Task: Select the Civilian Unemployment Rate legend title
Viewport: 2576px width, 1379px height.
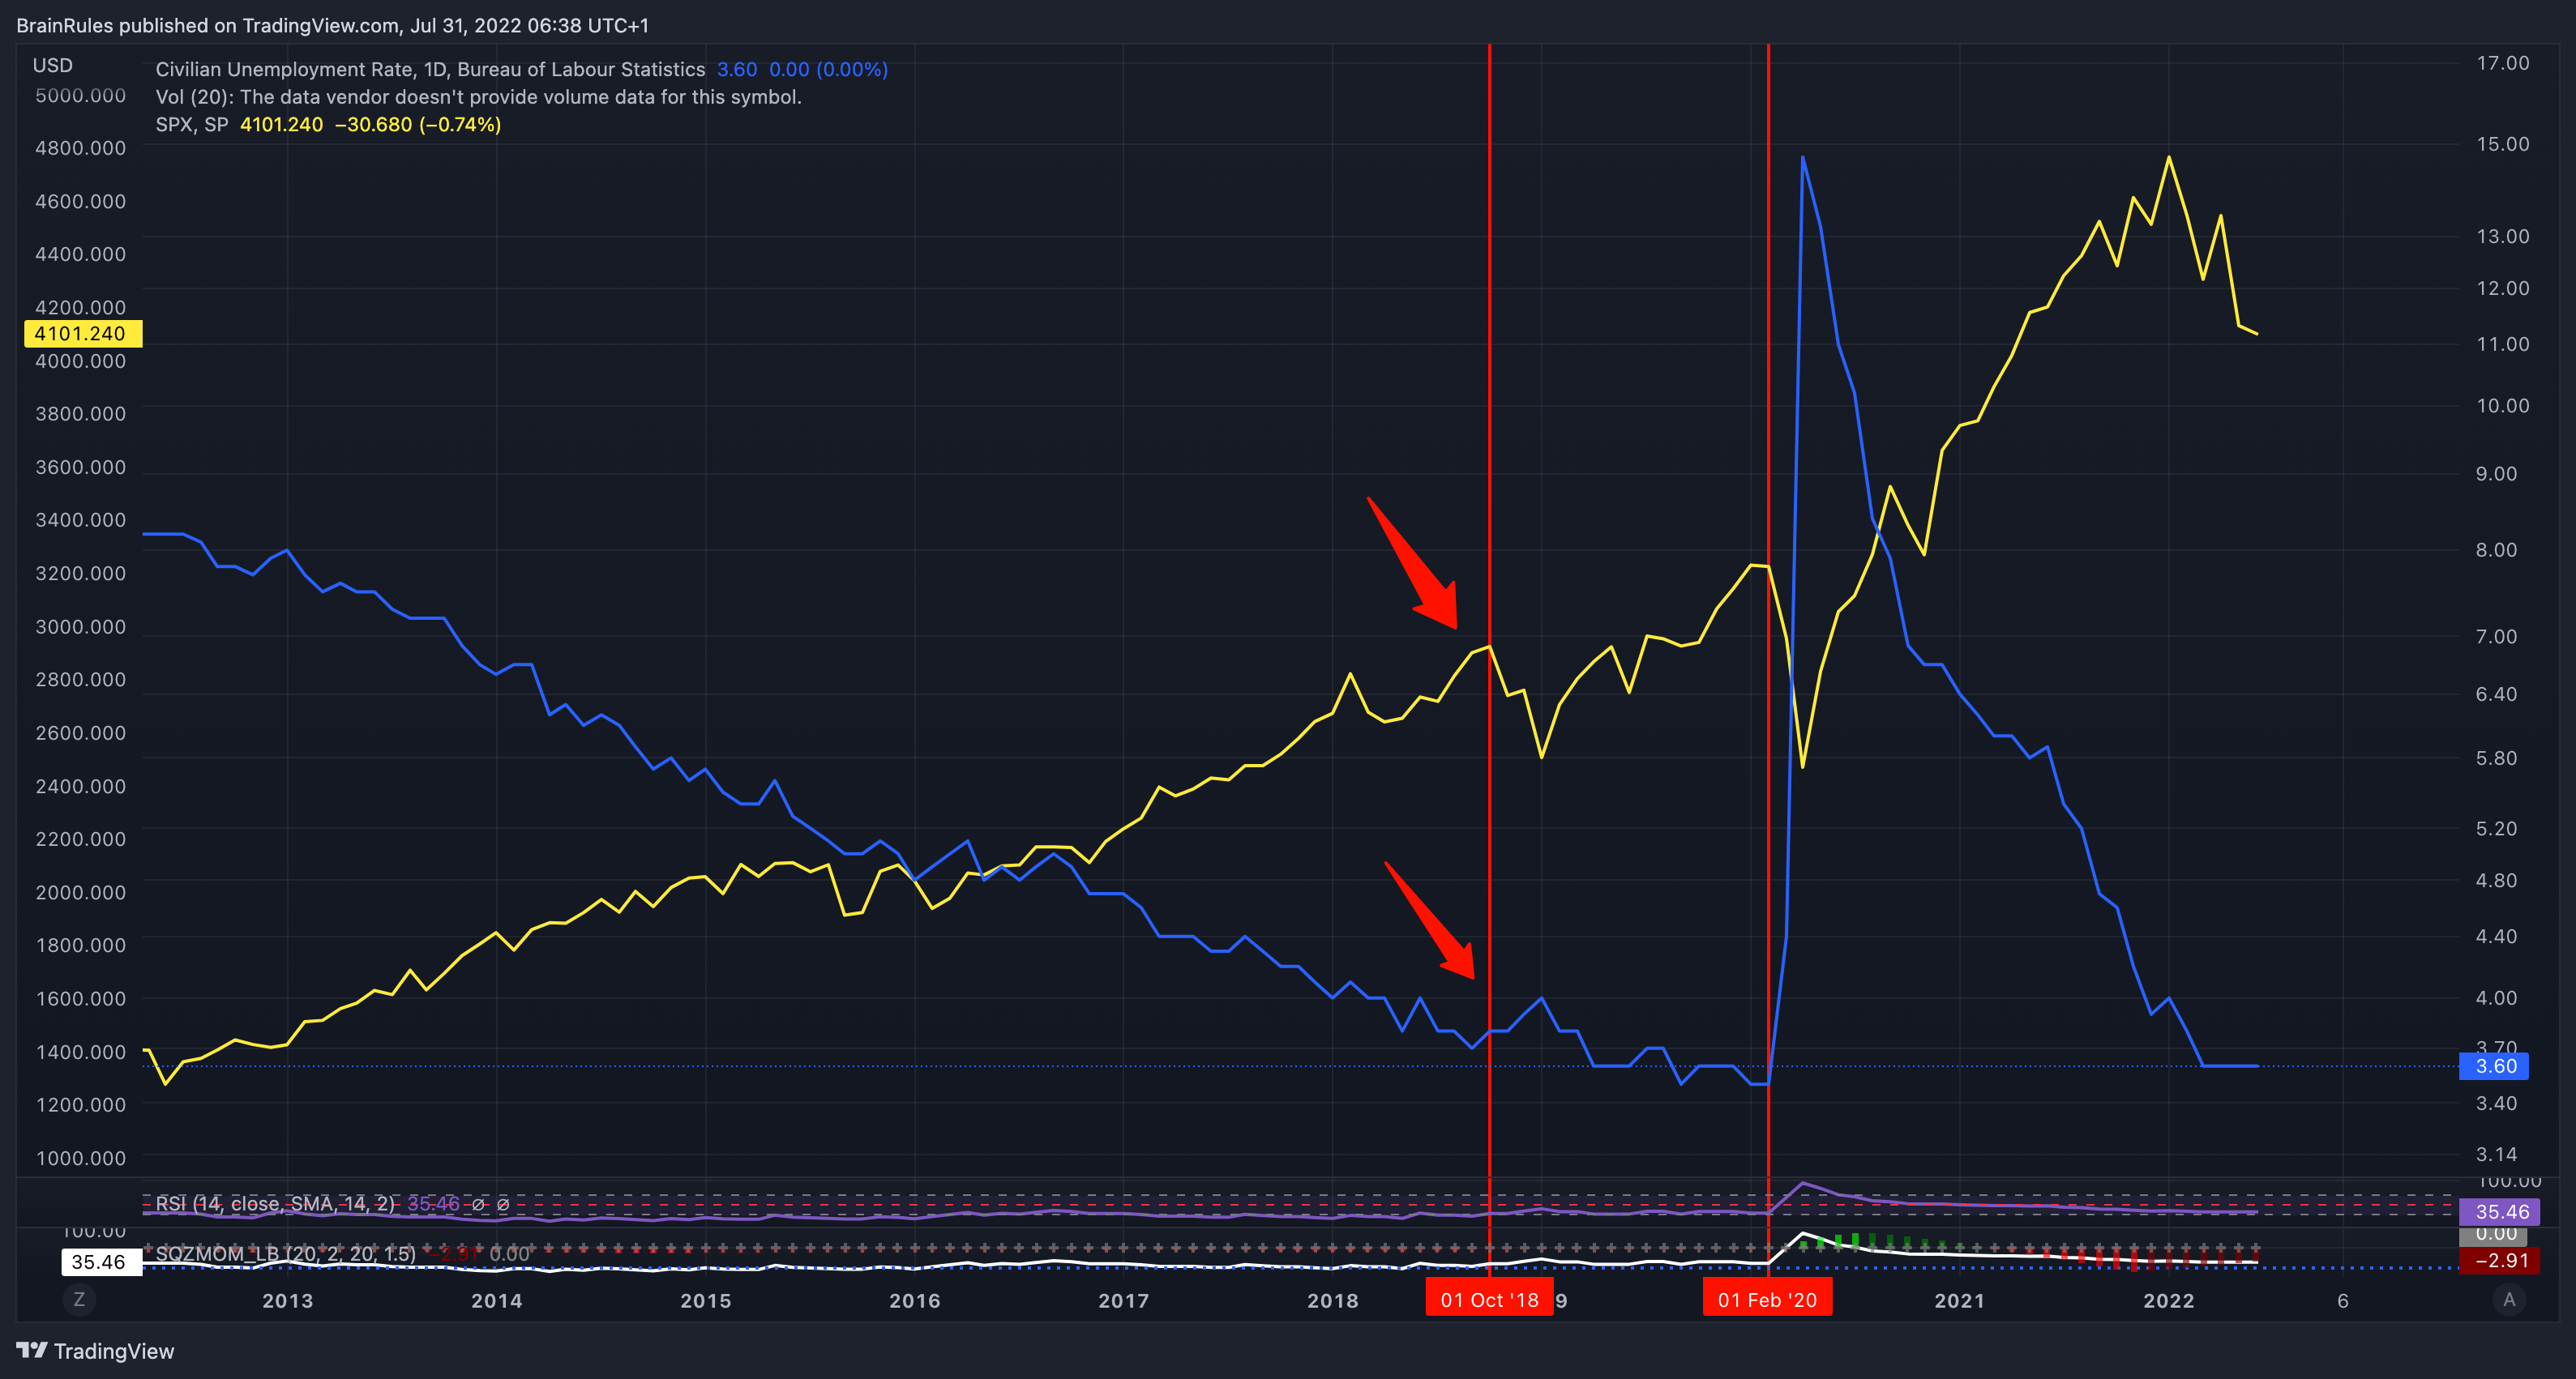Action: (430, 69)
